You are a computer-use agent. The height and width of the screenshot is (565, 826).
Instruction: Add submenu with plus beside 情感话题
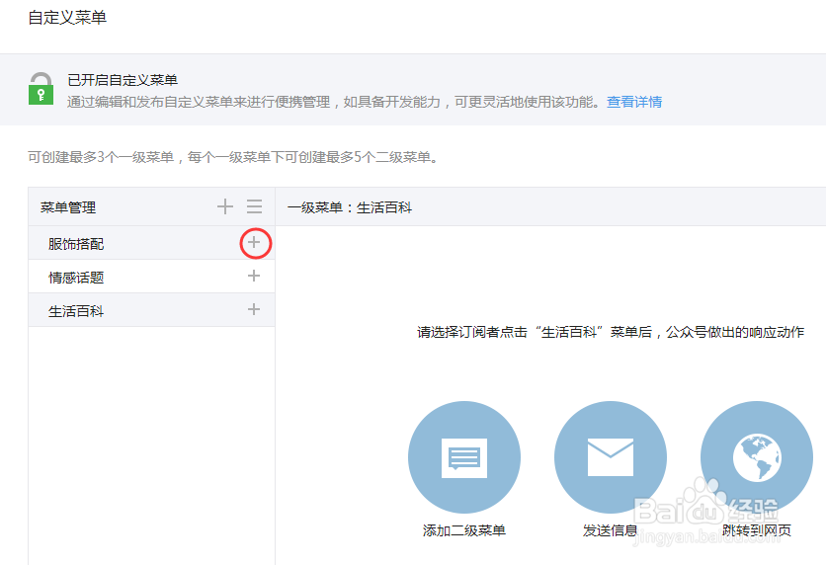[254, 276]
